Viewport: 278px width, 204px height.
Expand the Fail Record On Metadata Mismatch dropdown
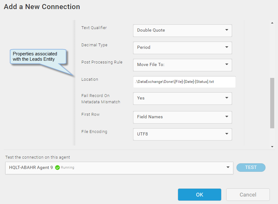click(x=182, y=99)
